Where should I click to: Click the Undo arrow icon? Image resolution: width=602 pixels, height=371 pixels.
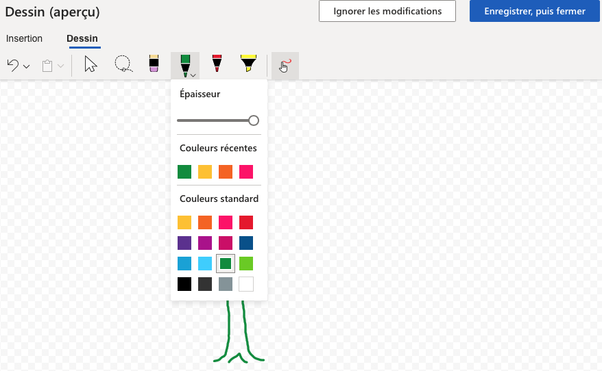point(13,66)
